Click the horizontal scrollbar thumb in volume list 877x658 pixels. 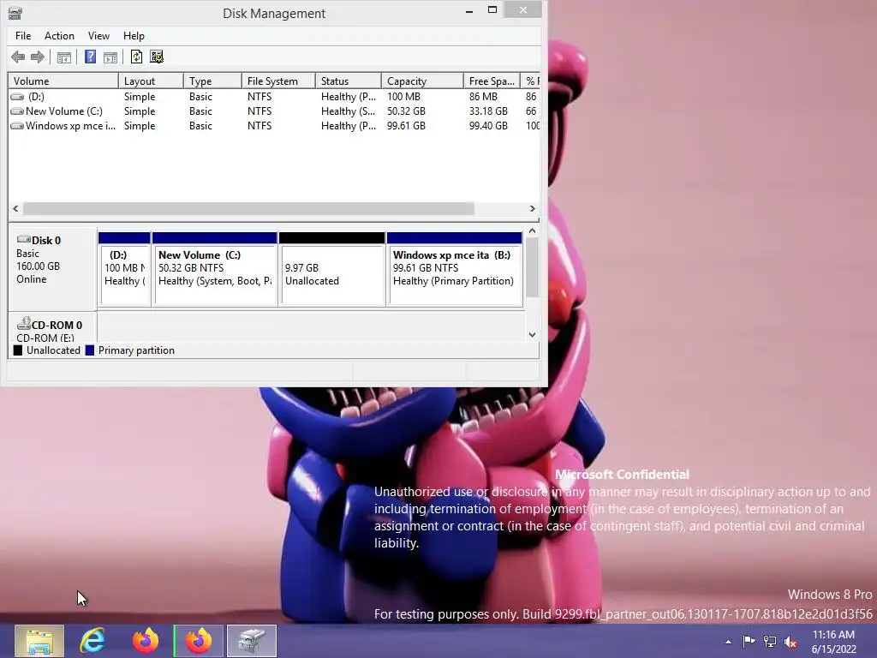click(248, 209)
